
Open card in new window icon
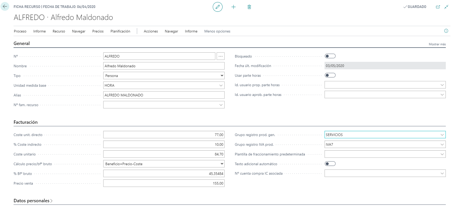[438, 7]
